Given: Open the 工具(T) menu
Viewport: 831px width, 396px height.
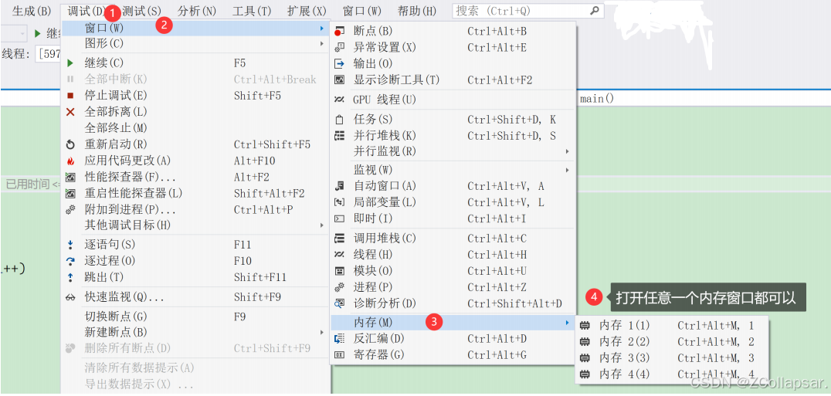Looking at the screenshot, I should (x=252, y=11).
